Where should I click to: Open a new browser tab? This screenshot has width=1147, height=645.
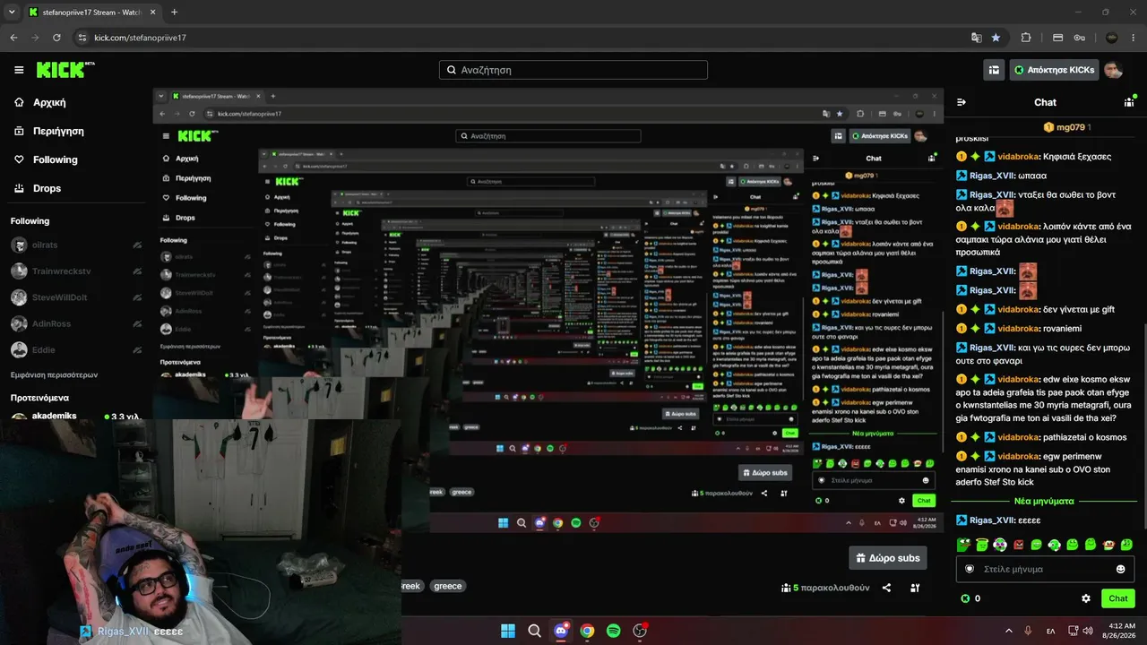pos(174,13)
